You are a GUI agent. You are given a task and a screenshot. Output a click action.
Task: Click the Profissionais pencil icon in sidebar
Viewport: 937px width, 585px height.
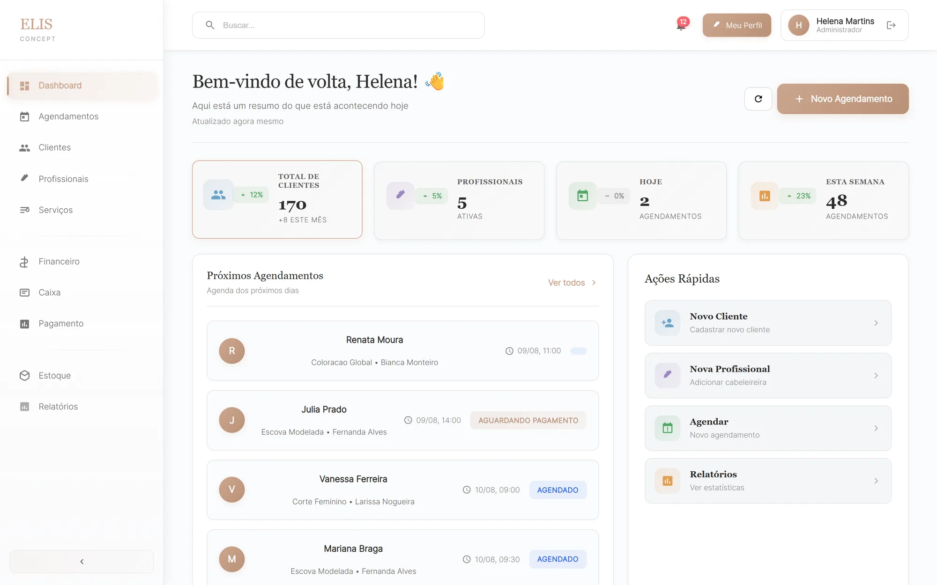coord(25,178)
